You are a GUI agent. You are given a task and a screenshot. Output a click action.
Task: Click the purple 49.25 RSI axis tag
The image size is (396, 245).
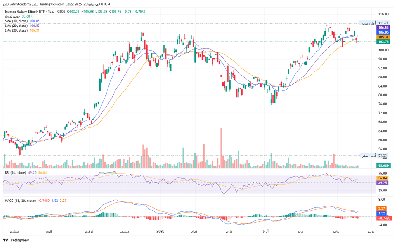(382, 183)
